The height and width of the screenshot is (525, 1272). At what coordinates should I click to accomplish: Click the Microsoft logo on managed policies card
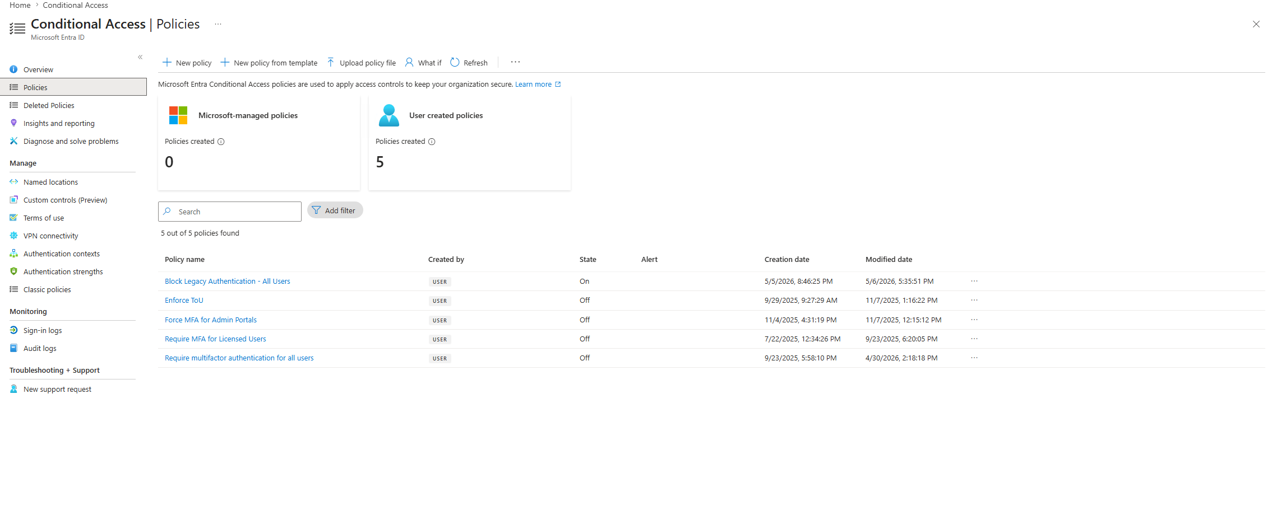click(x=178, y=115)
